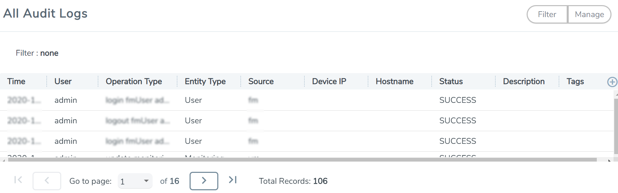Click the Hostname column header
The height and width of the screenshot is (193, 618).
click(x=394, y=82)
